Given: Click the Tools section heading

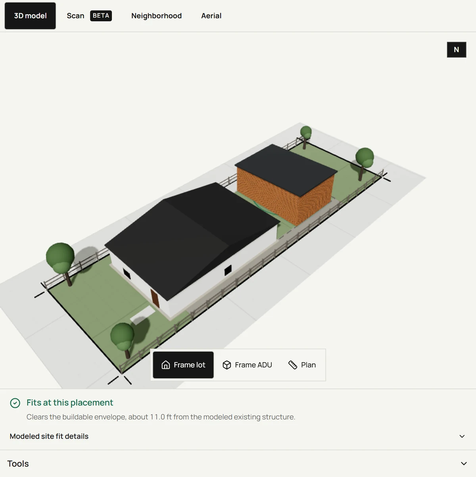Looking at the screenshot, I should pyautogui.click(x=18, y=464).
